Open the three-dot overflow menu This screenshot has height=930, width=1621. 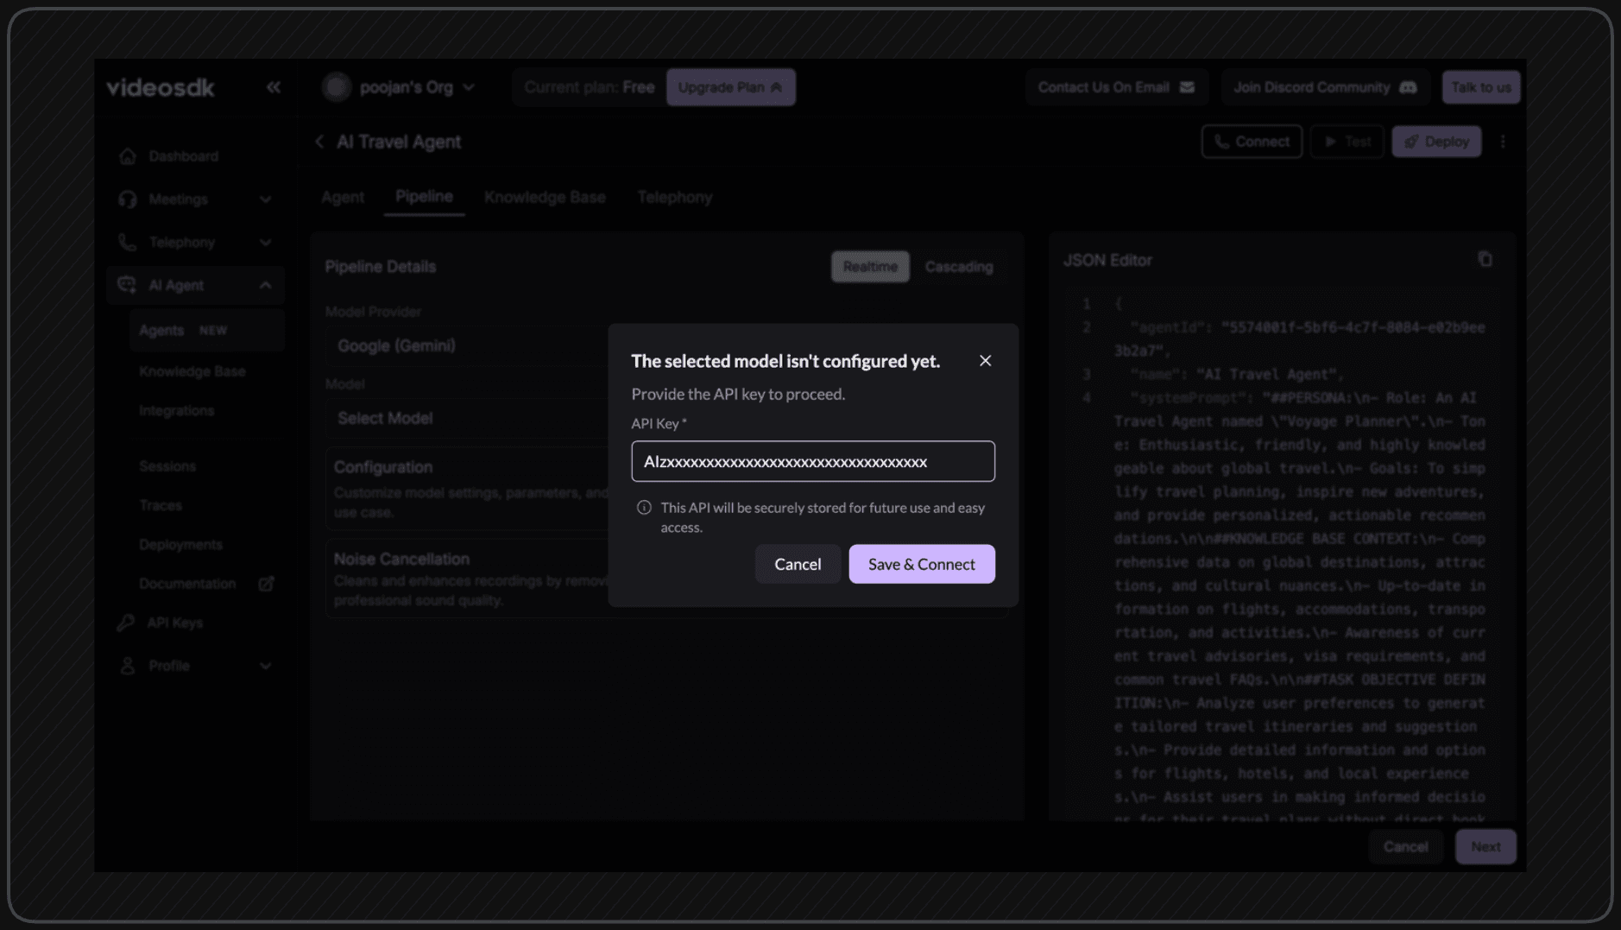point(1504,142)
